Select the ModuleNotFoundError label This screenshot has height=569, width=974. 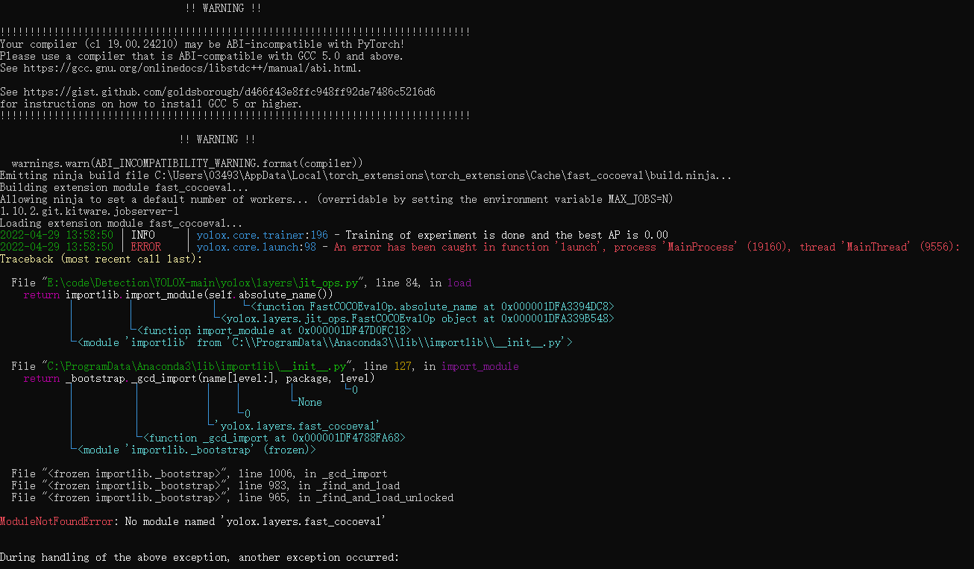click(54, 521)
